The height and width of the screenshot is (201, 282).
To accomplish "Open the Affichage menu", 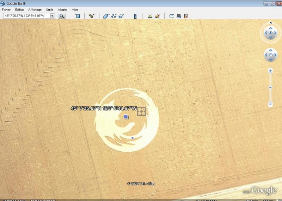I will pos(35,10).
